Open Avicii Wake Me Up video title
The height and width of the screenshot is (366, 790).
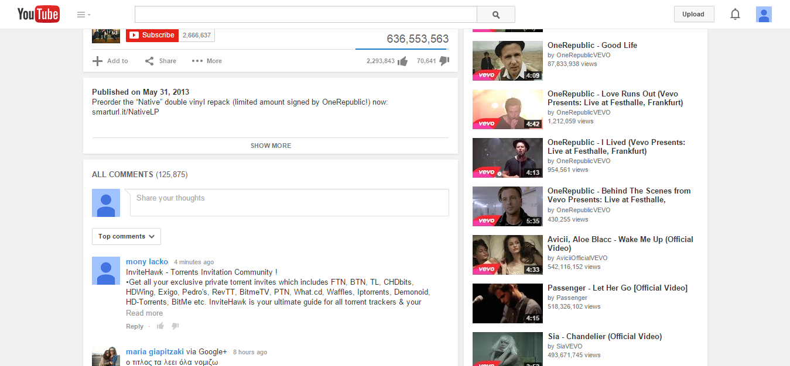[x=620, y=244]
